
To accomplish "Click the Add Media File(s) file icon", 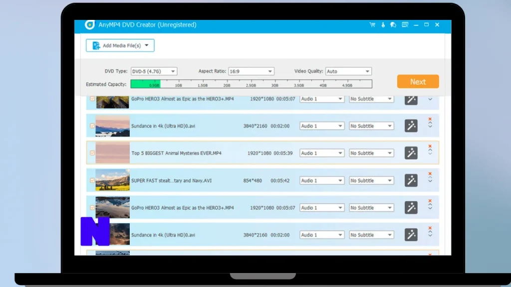I will point(96,45).
